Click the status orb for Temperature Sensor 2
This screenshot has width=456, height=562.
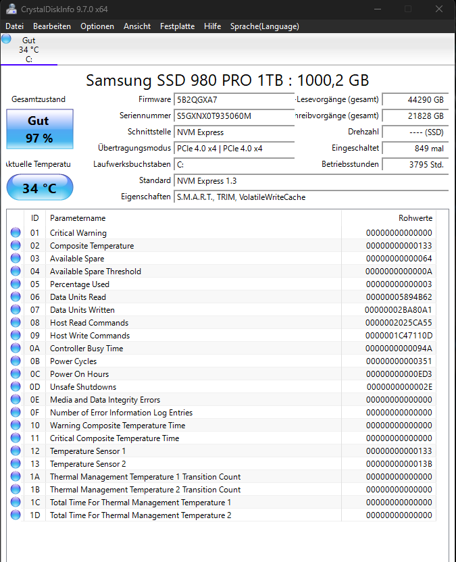[16, 464]
